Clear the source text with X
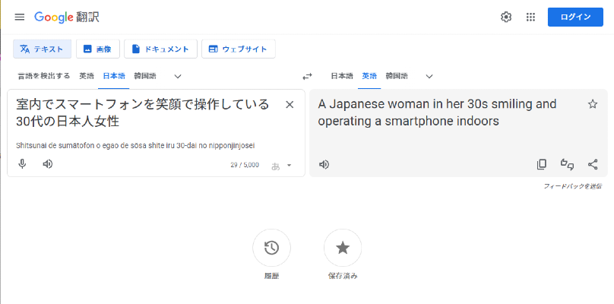The height and width of the screenshot is (304, 614). pyautogui.click(x=290, y=105)
